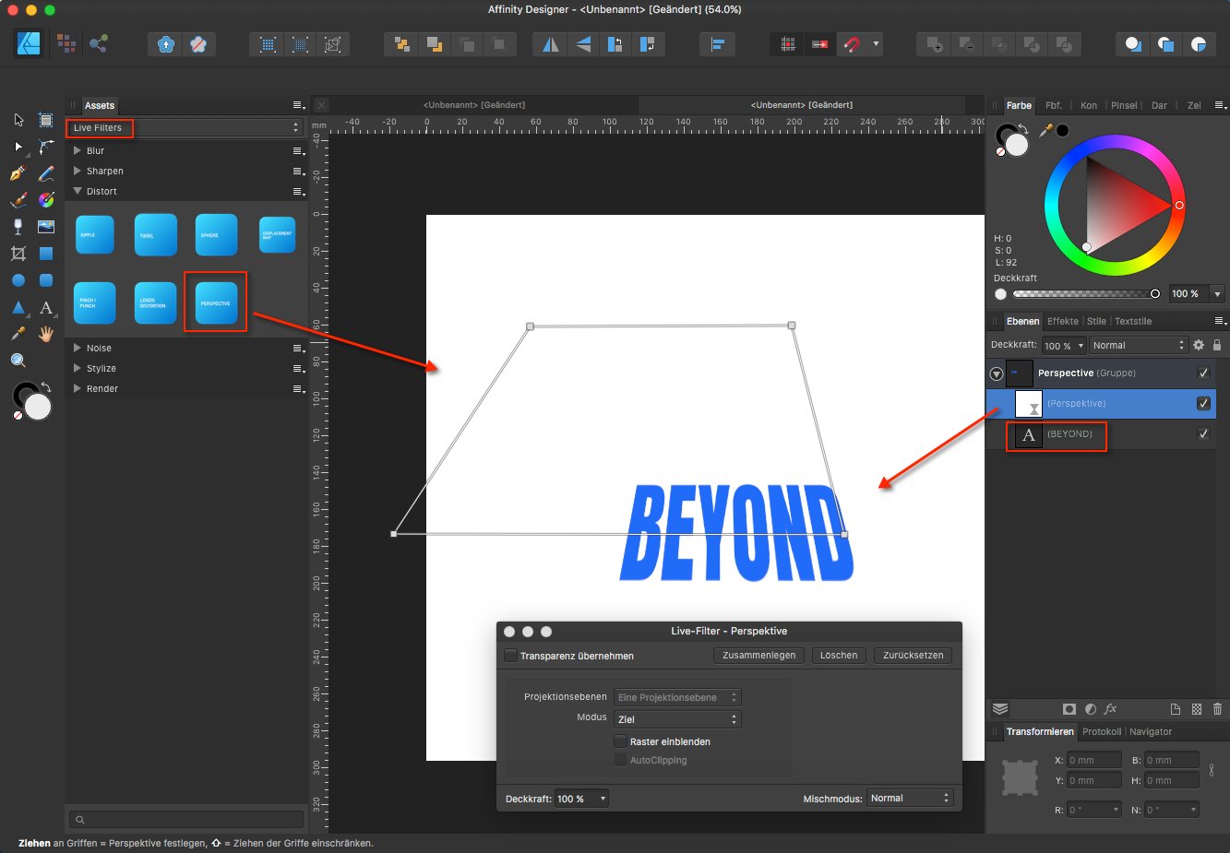Select the Color Picker tool
The image size is (1230, 853).
click(17, 333)
